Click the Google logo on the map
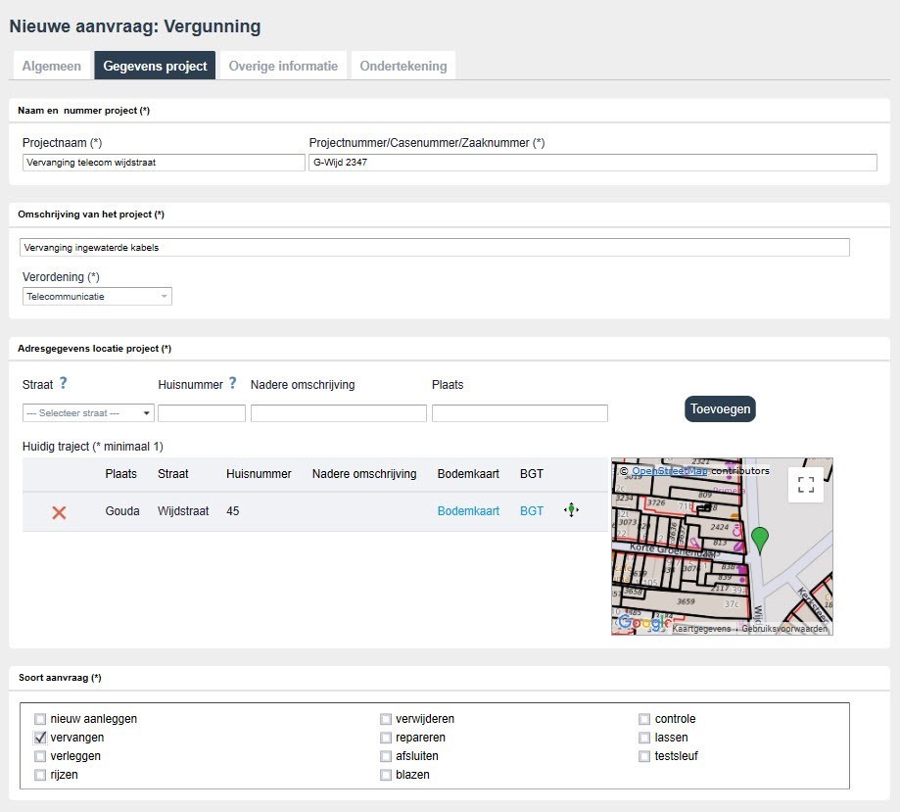900x812 pixels. (x=644, y=623)
